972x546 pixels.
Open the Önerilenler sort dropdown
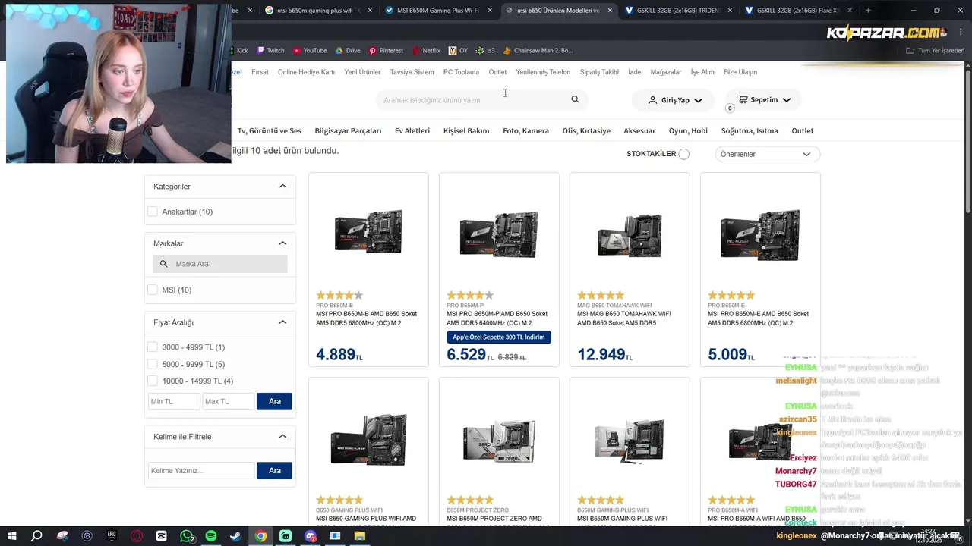pos(766,154)
